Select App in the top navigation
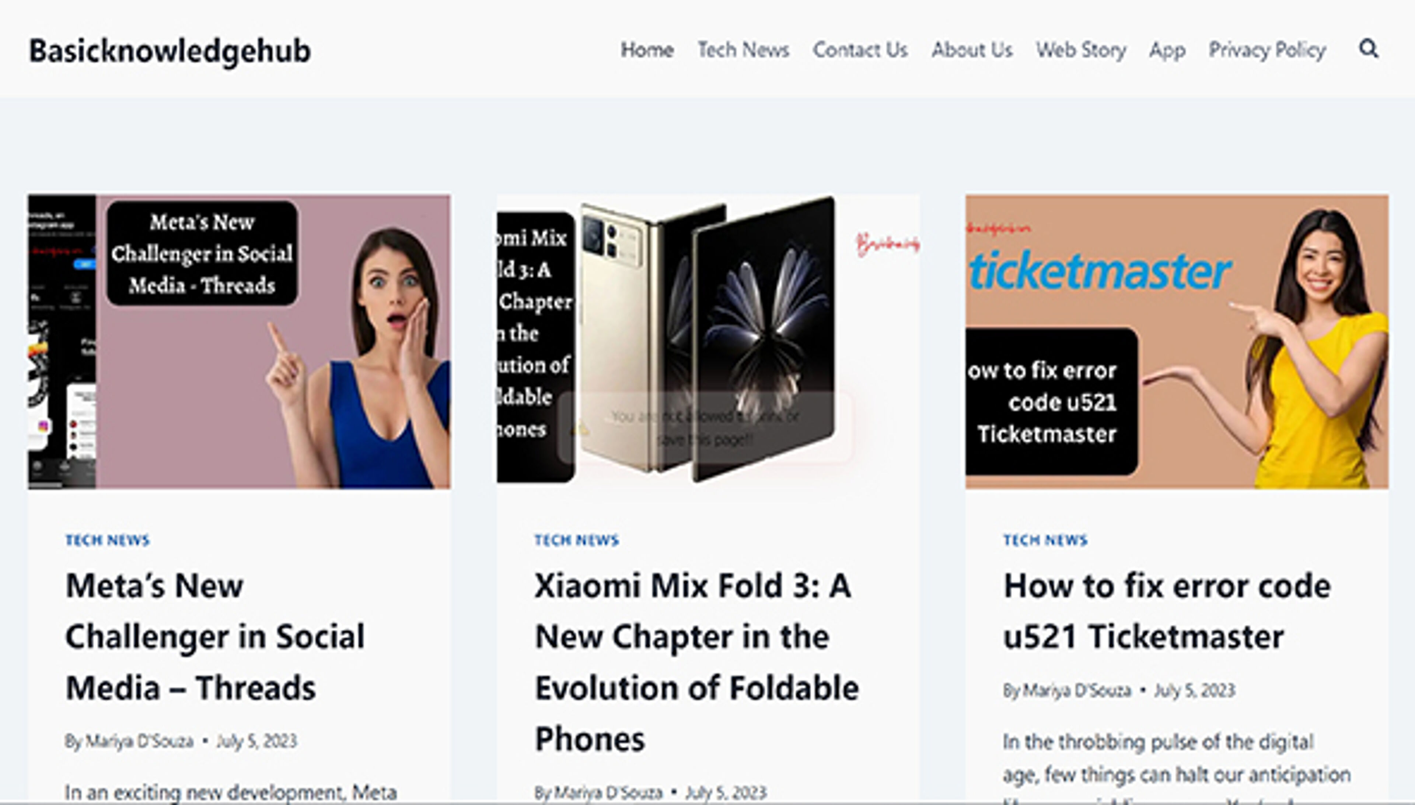1415x805 pixels. (1167, 50)
